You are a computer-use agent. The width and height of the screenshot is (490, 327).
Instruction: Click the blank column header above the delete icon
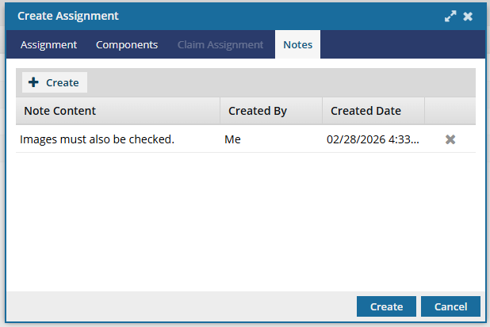[x=450, y=111]
